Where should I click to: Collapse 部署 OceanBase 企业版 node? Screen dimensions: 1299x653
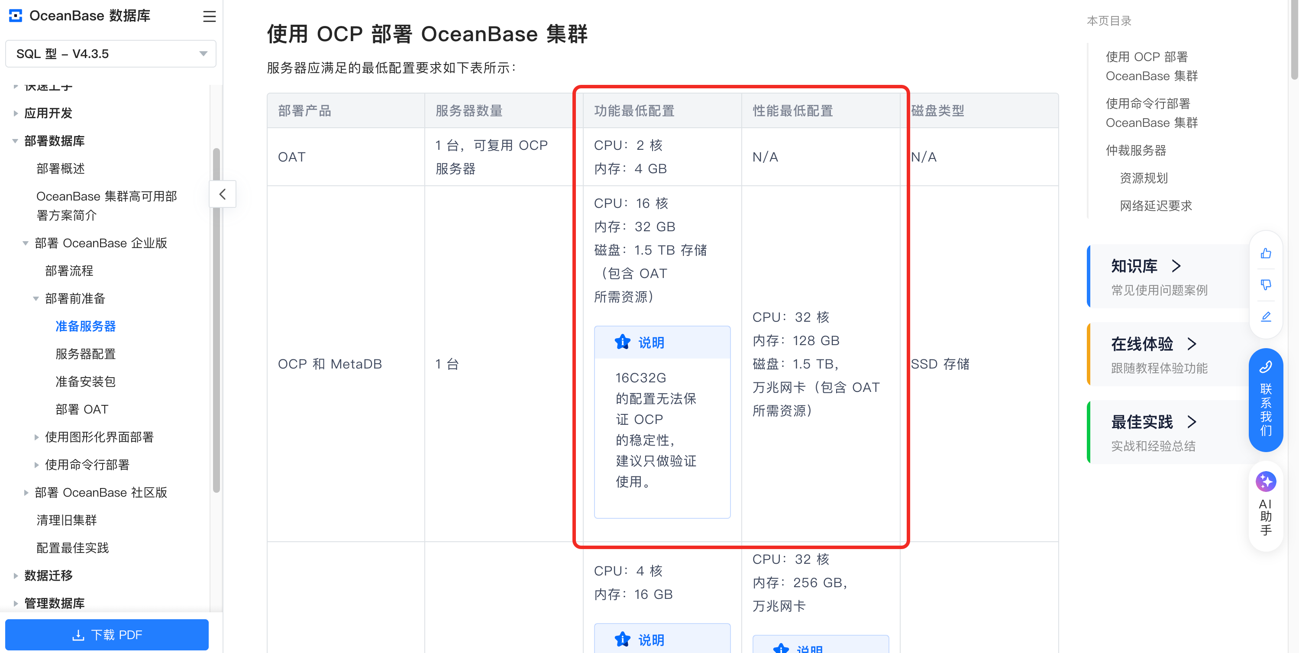click(26, 243)
